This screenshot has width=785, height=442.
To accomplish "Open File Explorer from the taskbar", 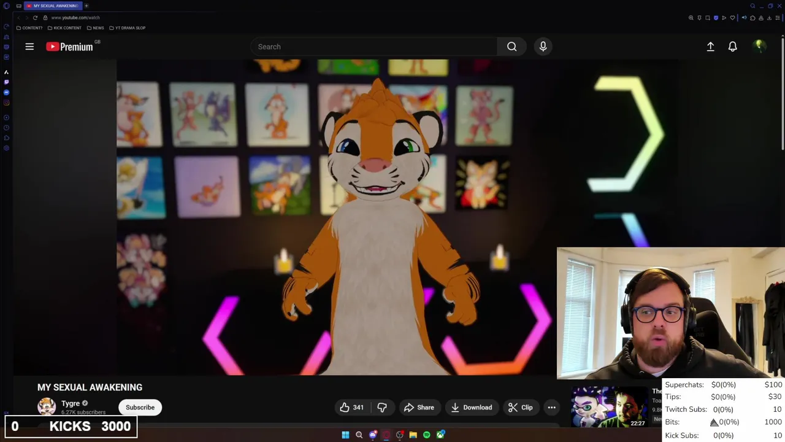I will 413,435.
